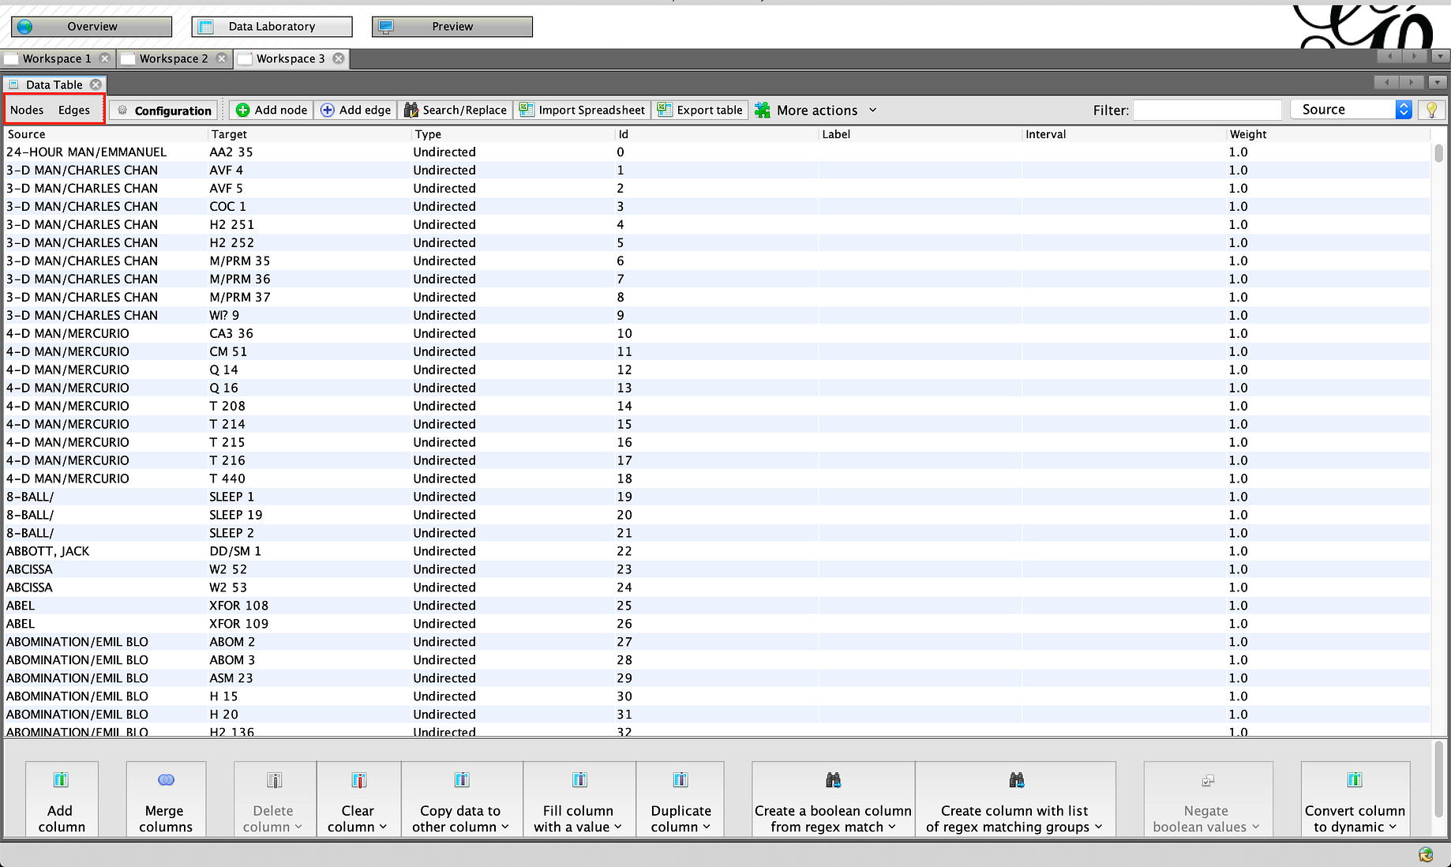Click the Weight column header
The width and height of the screenshot is (1451, 867).
(1329, 134)
